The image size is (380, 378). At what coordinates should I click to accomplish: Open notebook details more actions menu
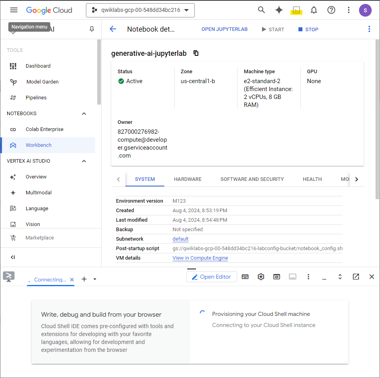369,29
